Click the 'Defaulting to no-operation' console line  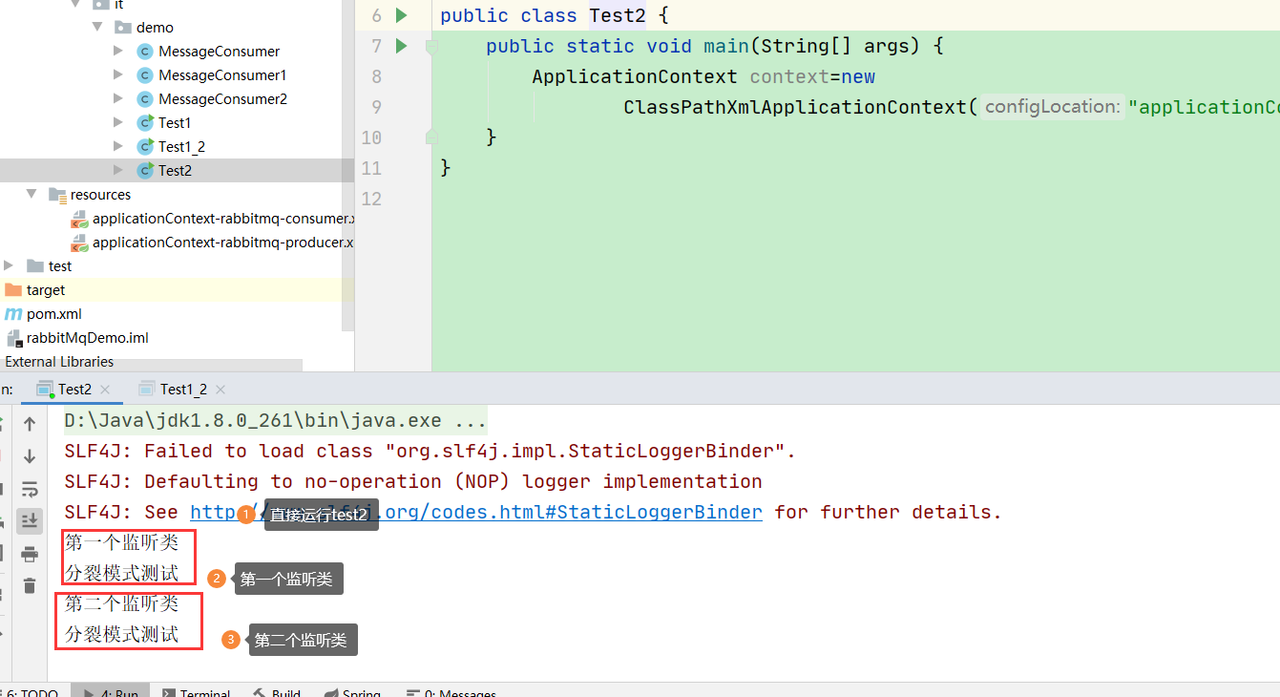click(x=413, y=481)
